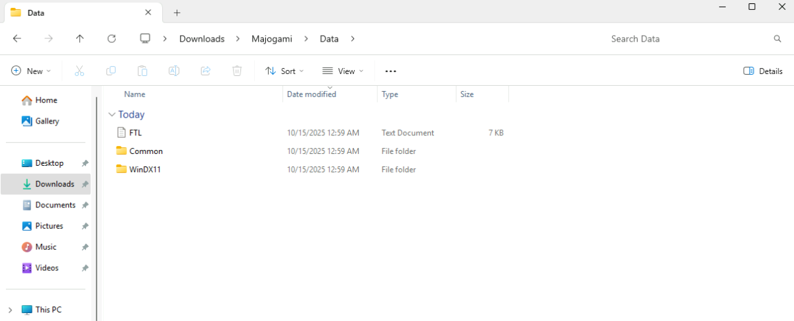
Task: Click the Paste clipboard icon
Action: tap(142, 71)
